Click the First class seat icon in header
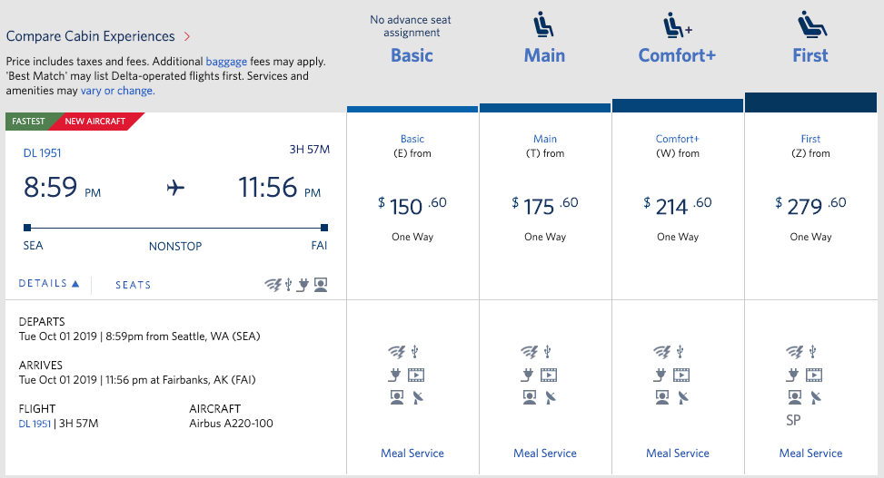Viewport: 884px width, 478px height. point(809,23)
